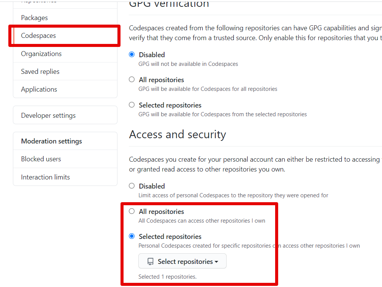The width and height of the screenshot is (382, 287).
Task: Click the Moderation settings header
Action: (x=51, y=141)
